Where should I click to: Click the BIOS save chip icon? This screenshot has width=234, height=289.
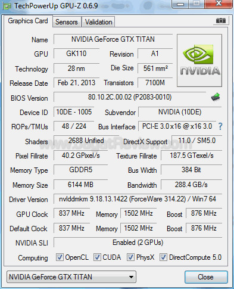(x=216, y=97)
